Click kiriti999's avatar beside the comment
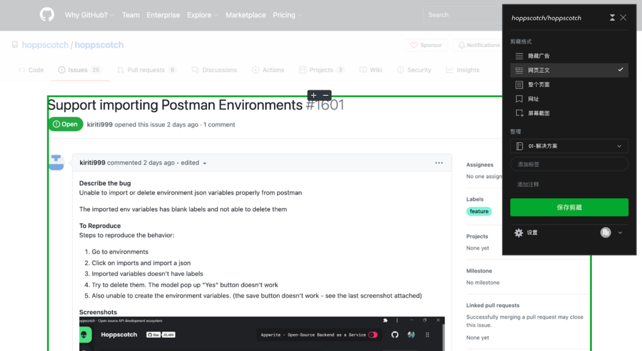Screen dimensions: 642x351 tap(56, 162)
